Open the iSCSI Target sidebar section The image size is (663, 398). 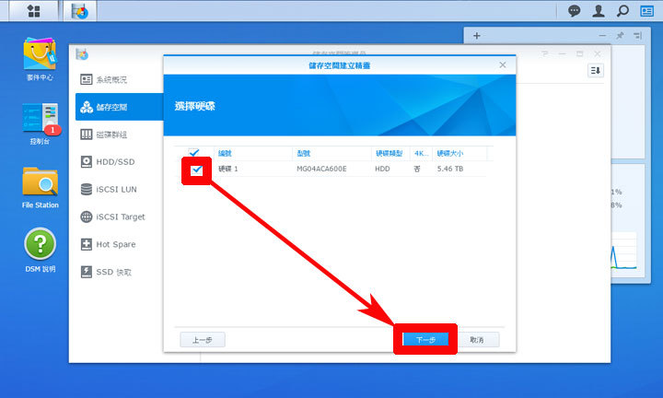pos(119,217)
